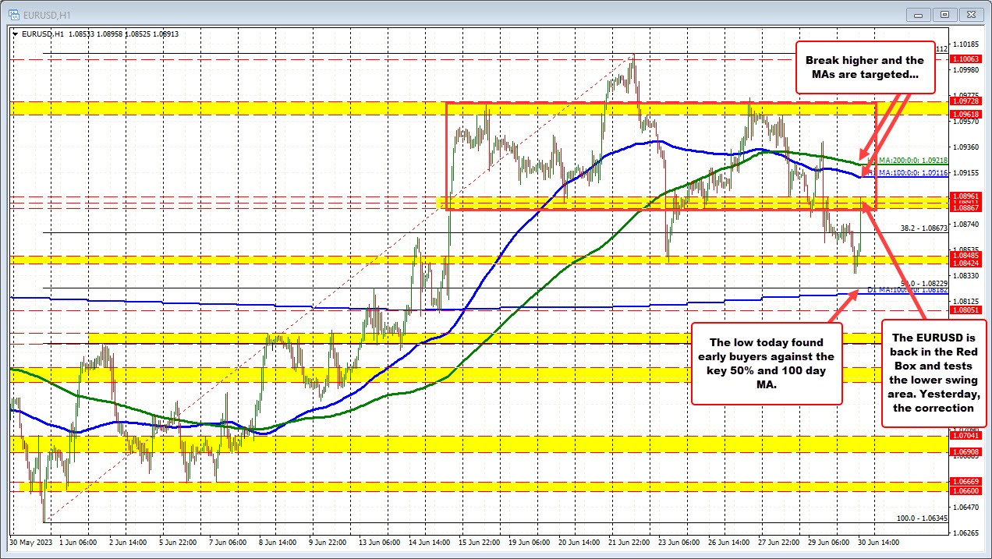The width and height of the screenshot is (992, 559).
Task: Select the yellow band near 1.08424
Action: click(468, 260)
